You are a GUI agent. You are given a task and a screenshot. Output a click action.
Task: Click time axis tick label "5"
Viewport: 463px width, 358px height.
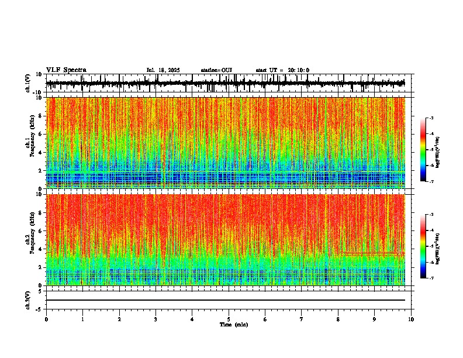pyautogui.click(x=229, y=319)
